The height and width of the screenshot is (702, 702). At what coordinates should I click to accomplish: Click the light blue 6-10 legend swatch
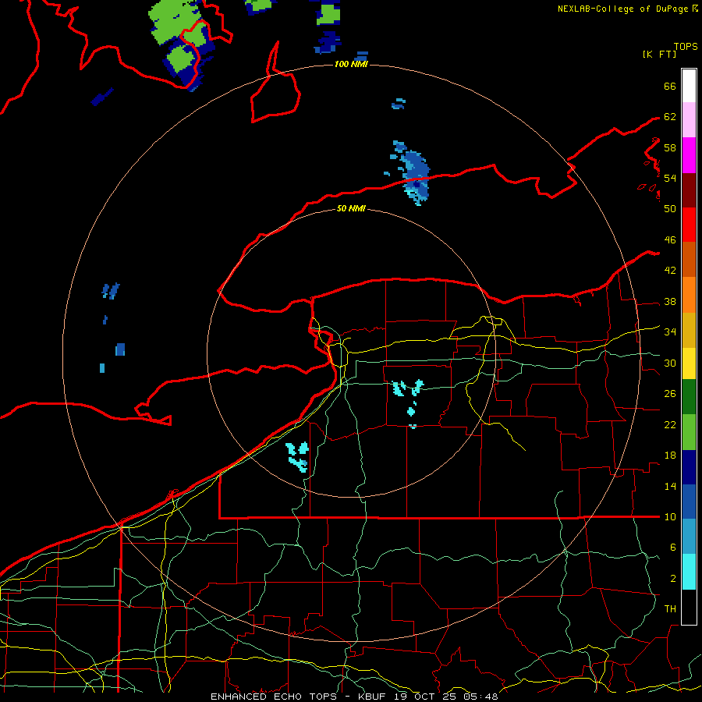point(689,537)
